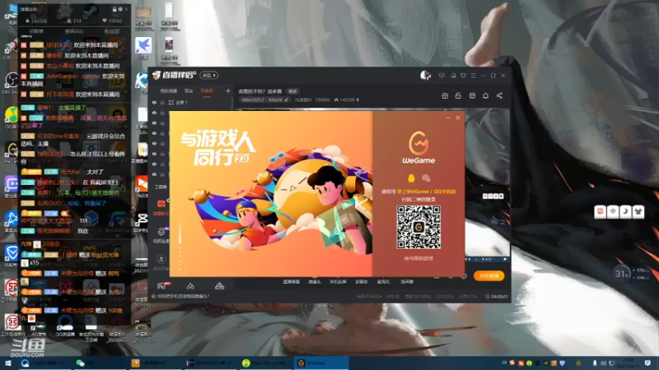
Task: Add a new scene with the plus icon
Action: 228,90
